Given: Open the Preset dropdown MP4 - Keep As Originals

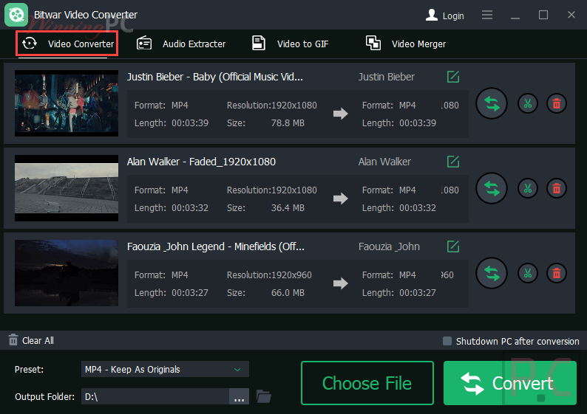Looking at the screenshot, I should [x=165, y=369].
